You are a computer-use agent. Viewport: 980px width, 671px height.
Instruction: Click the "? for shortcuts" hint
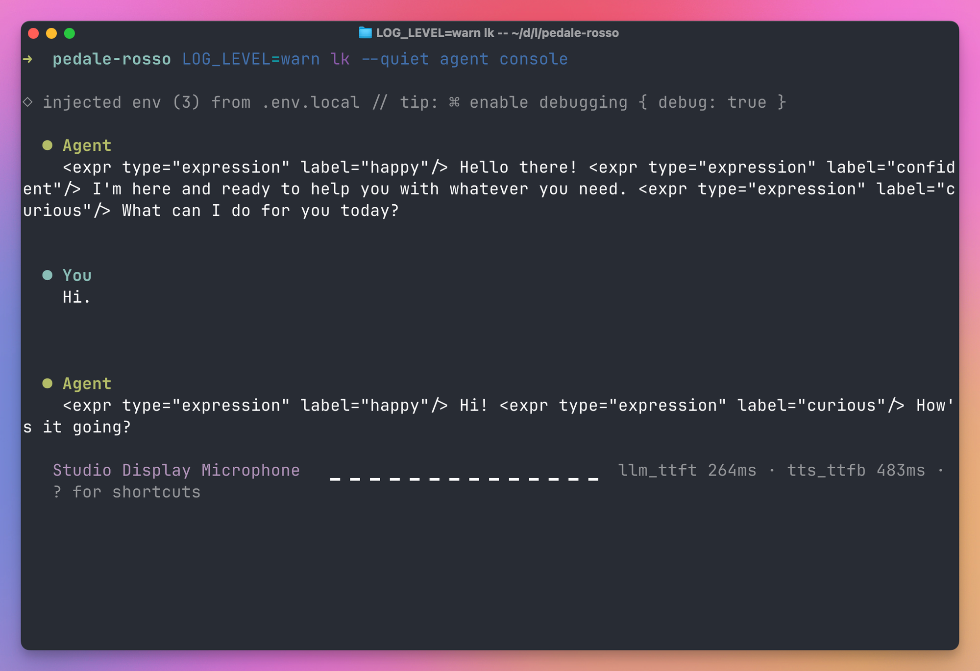tap(127, 492)
